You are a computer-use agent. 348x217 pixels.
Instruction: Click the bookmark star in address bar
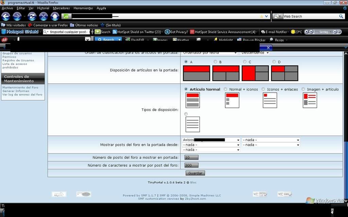click(x=261, y=16)
